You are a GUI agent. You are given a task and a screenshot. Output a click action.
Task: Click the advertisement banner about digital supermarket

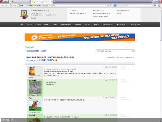(80, 37)
